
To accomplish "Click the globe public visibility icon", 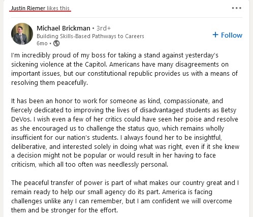I will click(56, 43).
